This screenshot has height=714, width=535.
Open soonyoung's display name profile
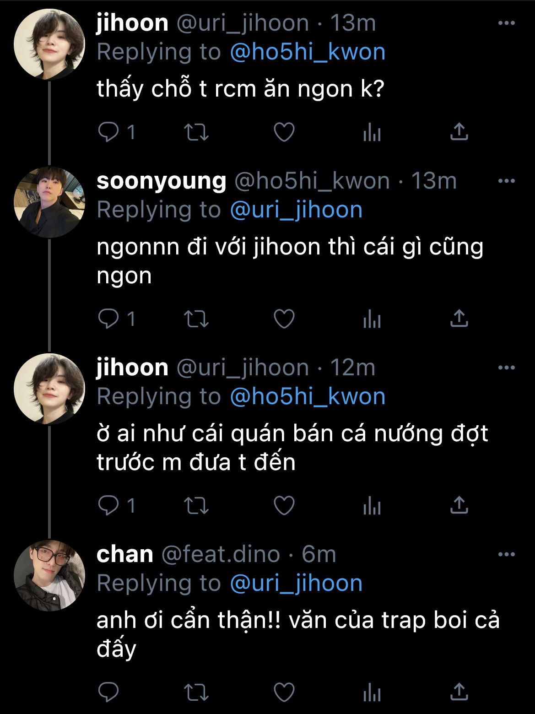click(161, 181)
